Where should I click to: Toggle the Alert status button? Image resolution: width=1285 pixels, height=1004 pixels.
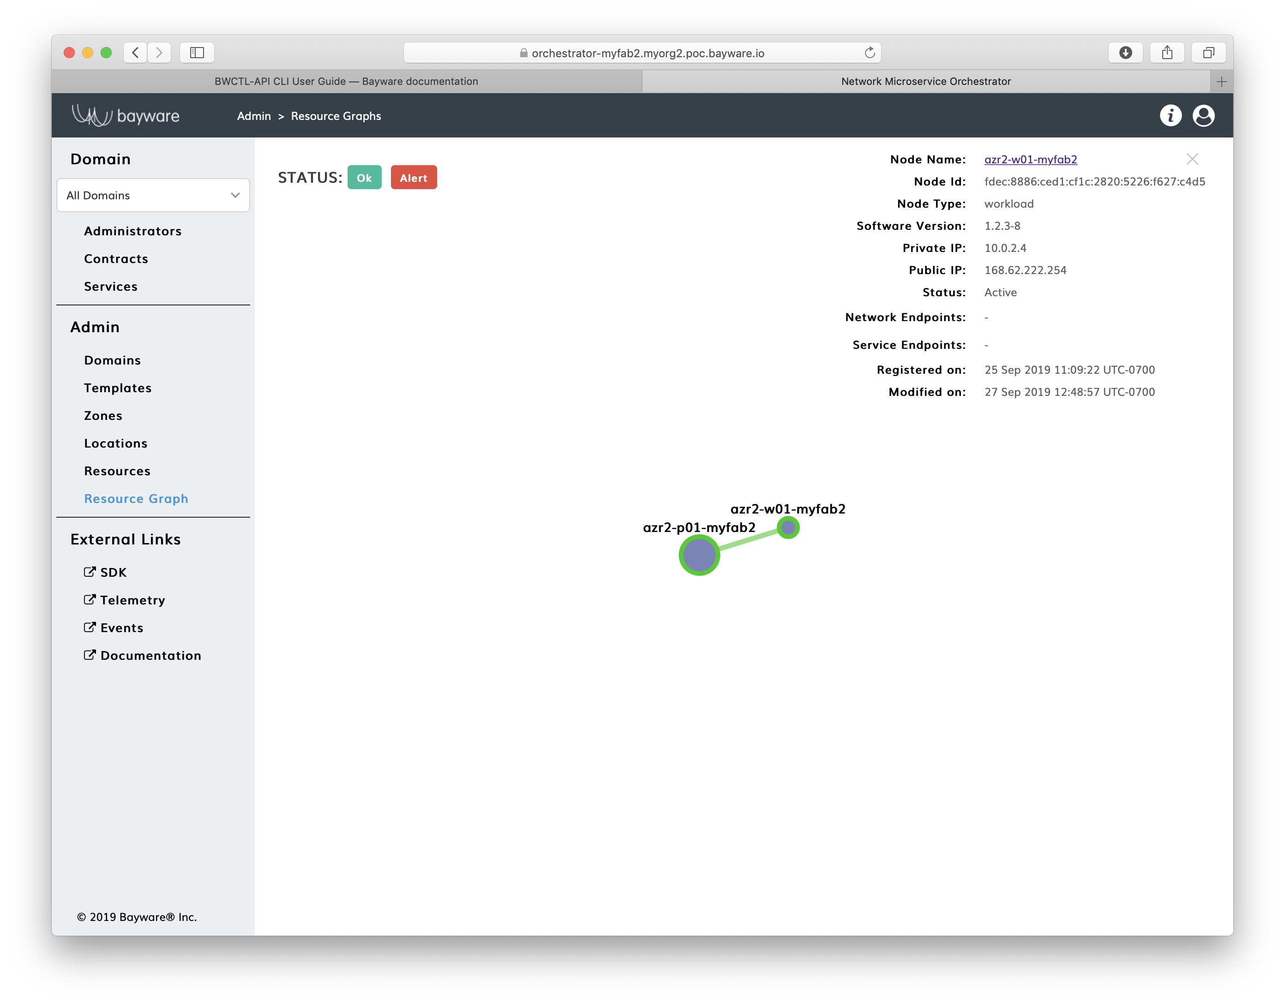(413, 177)
